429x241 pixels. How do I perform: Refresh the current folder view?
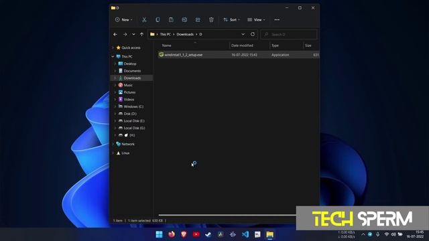point(253,34)
